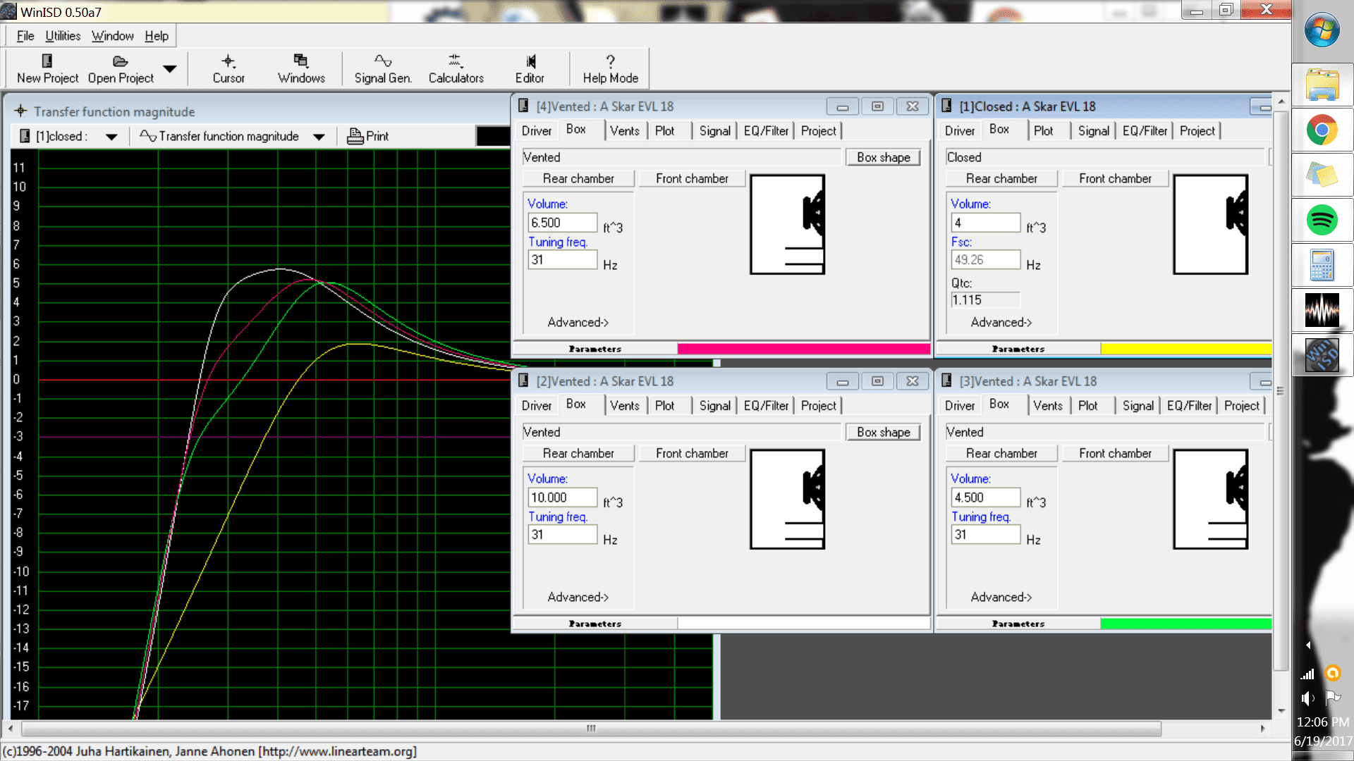Click Advanced-> in [4]Vented window
The height and width of the screenshot is (761, 1354).
(x=578, y=322)
